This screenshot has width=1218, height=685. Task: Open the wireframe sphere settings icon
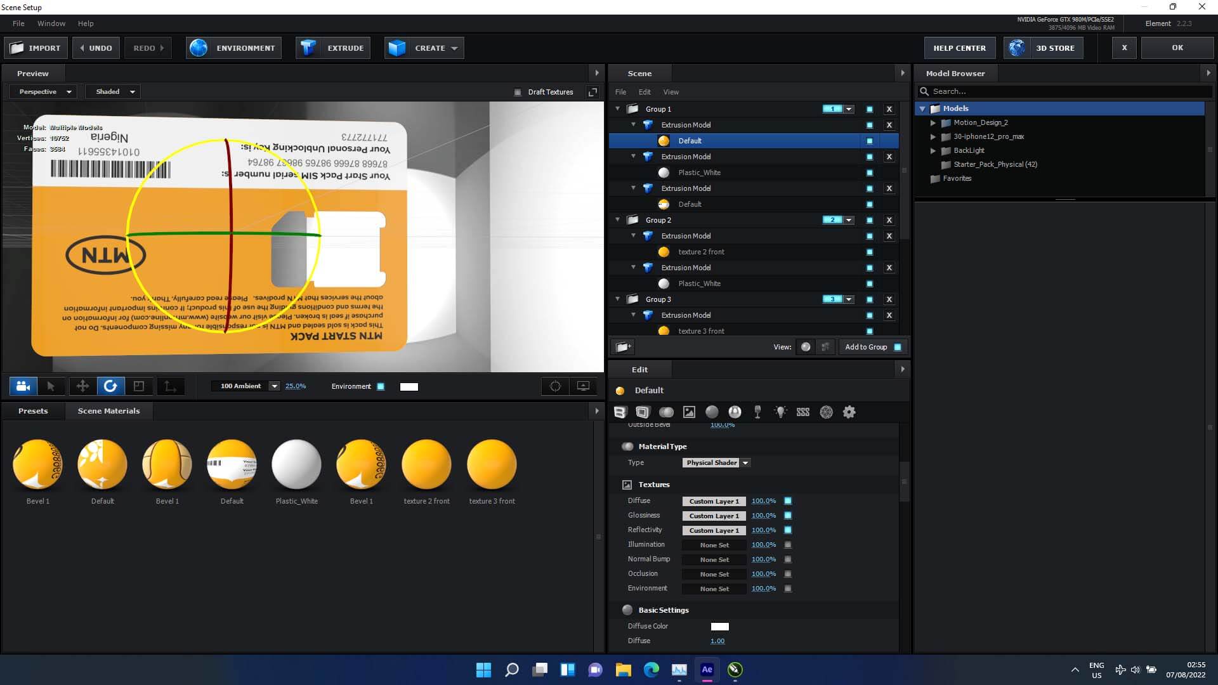point(826,412)
